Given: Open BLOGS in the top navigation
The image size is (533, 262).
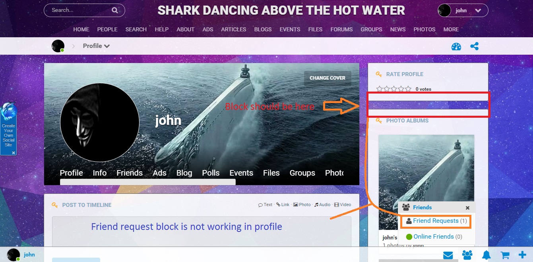Looking at the screenshot, I should coord(263,29).
